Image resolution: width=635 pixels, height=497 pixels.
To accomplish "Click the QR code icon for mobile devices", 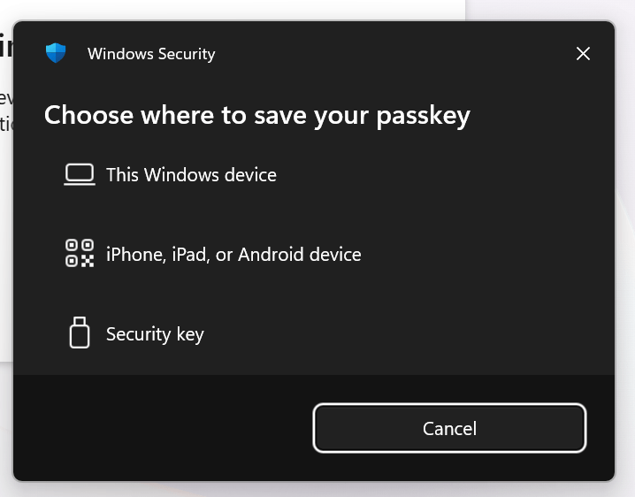I will [x=79, y=254].
